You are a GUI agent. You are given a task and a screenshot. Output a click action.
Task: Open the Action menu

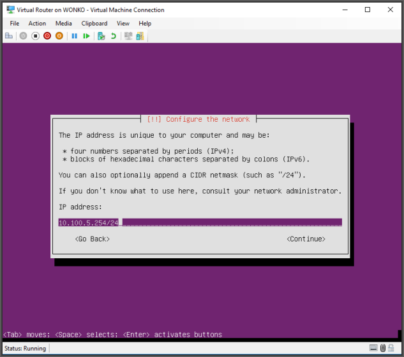point(37,24)
